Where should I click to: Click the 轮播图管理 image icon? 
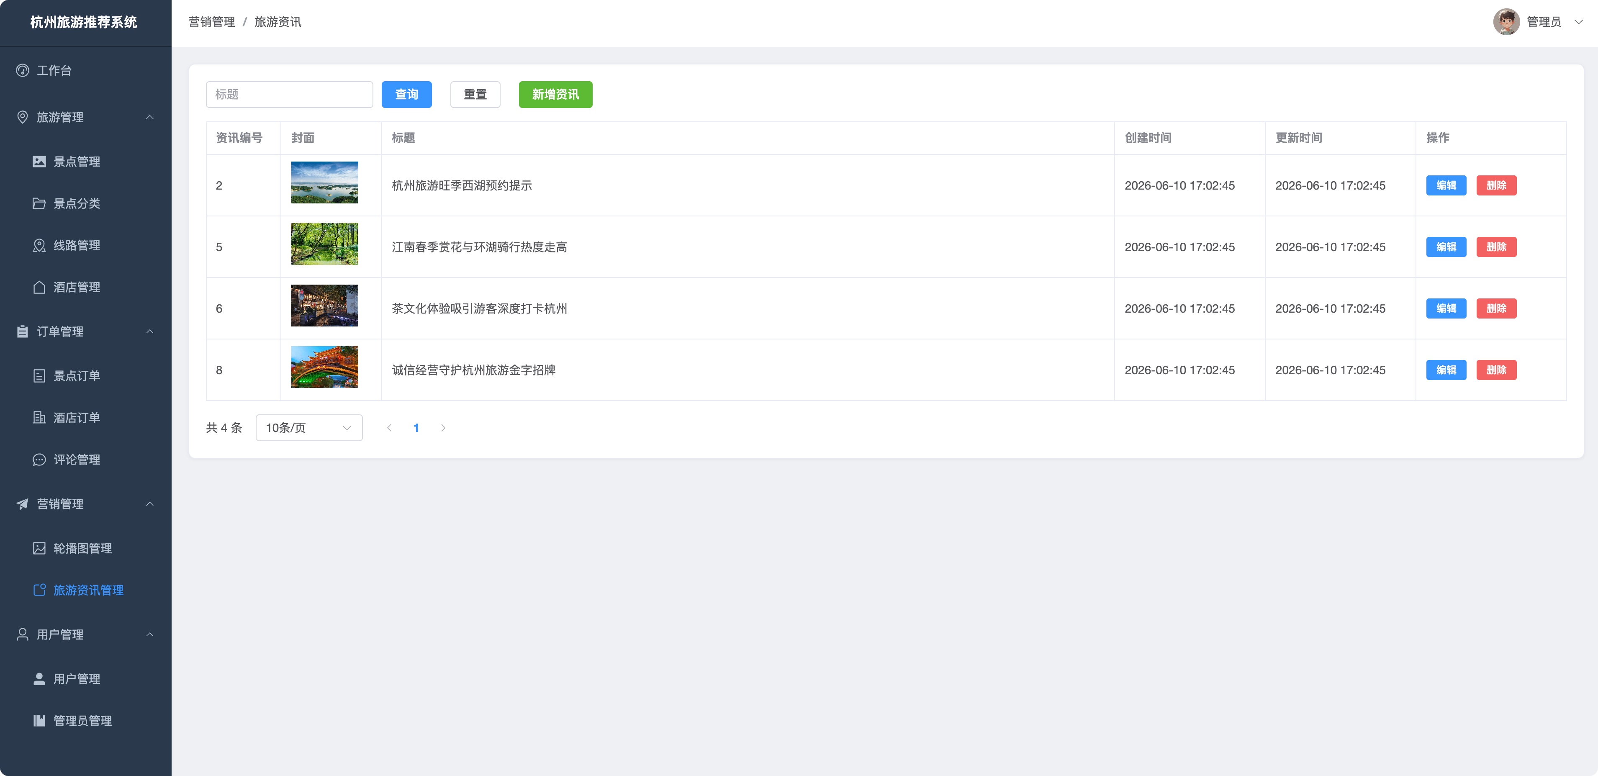39,548
